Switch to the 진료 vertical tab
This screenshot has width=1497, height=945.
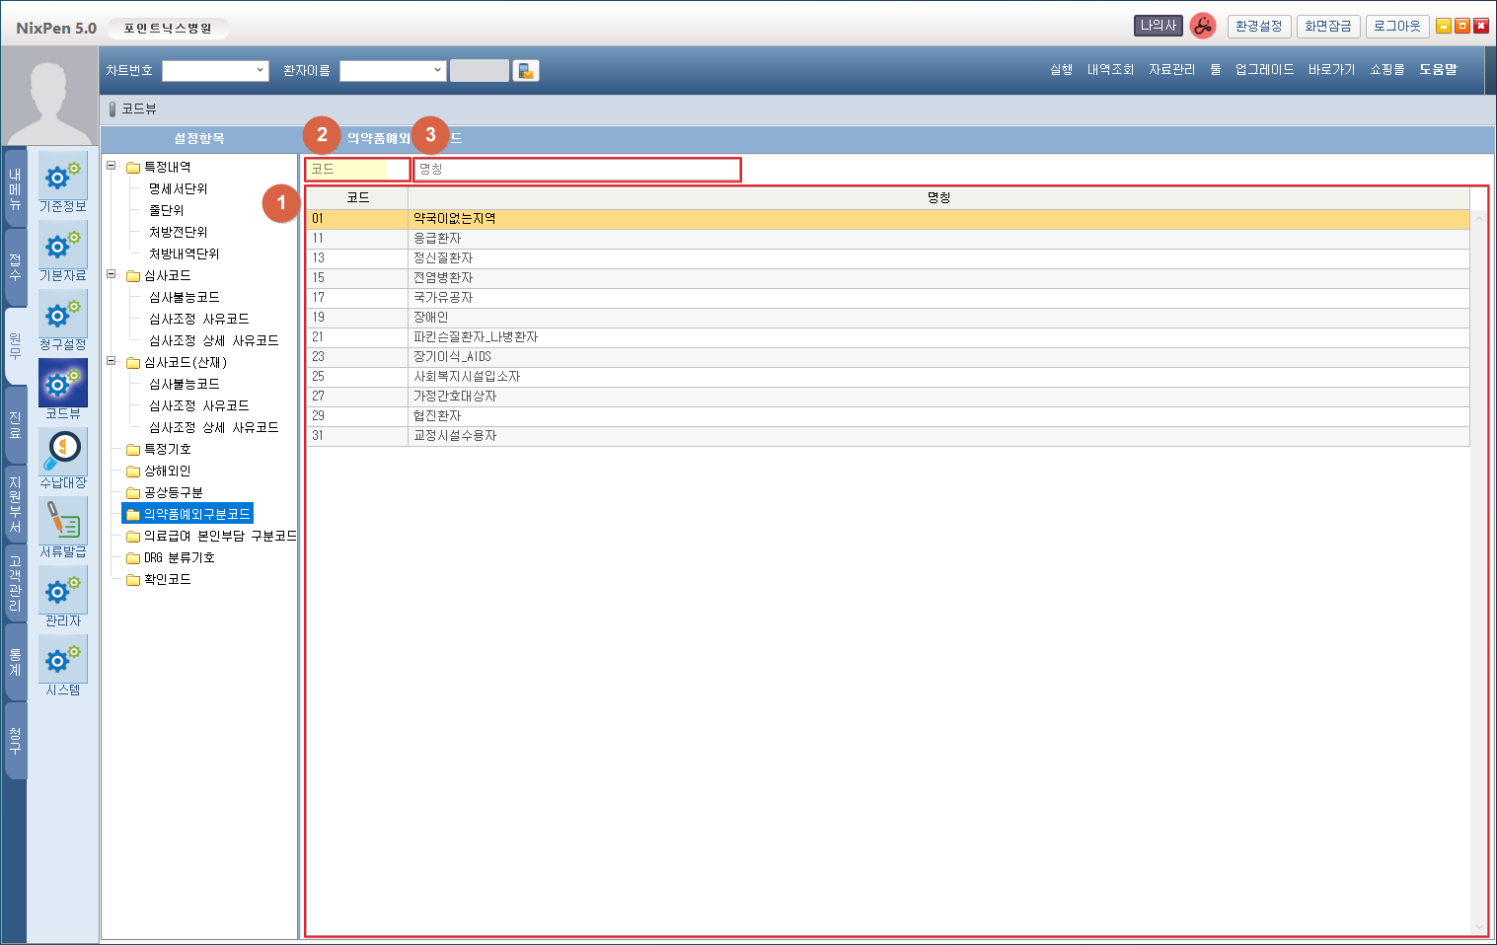pyautogui.click(x=15, y=424)
